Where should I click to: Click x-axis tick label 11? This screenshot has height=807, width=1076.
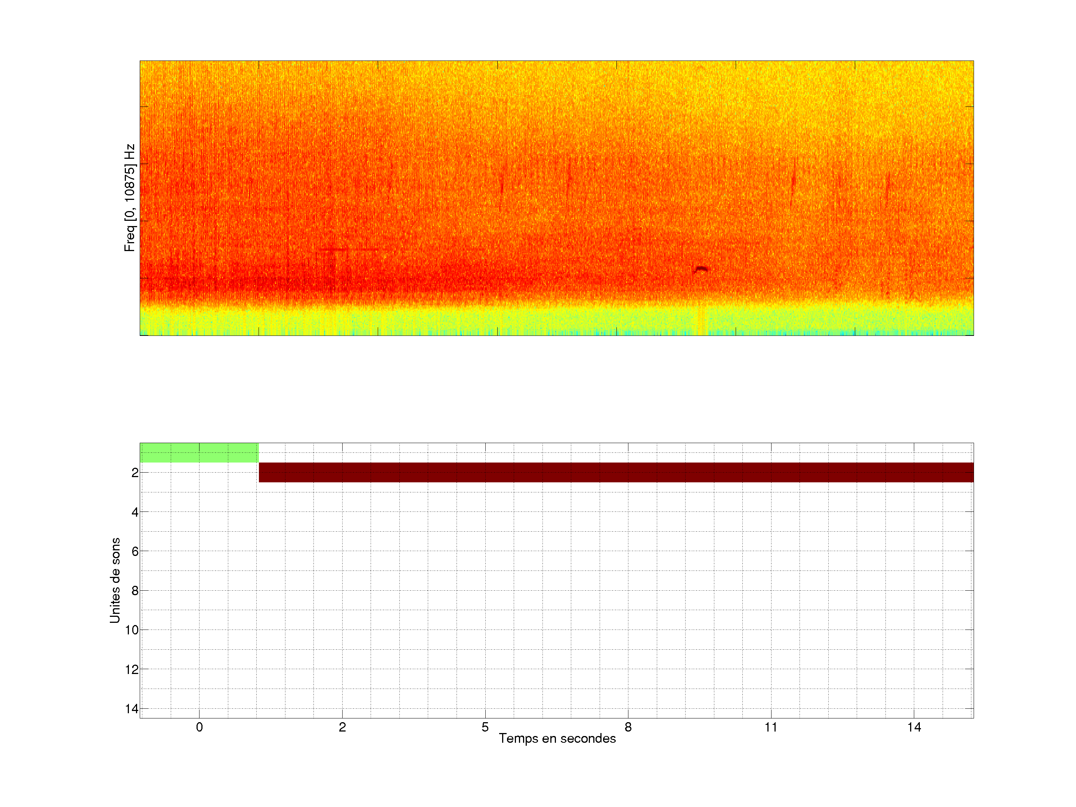tap(771, 727)
